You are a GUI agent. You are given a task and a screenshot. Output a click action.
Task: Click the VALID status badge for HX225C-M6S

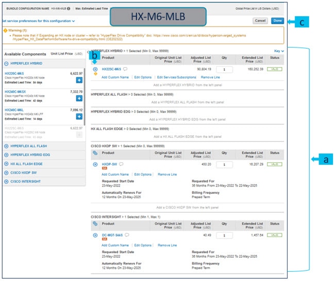point(275,69)
